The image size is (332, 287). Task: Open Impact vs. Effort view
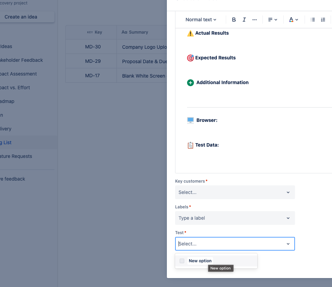[15, 88]
